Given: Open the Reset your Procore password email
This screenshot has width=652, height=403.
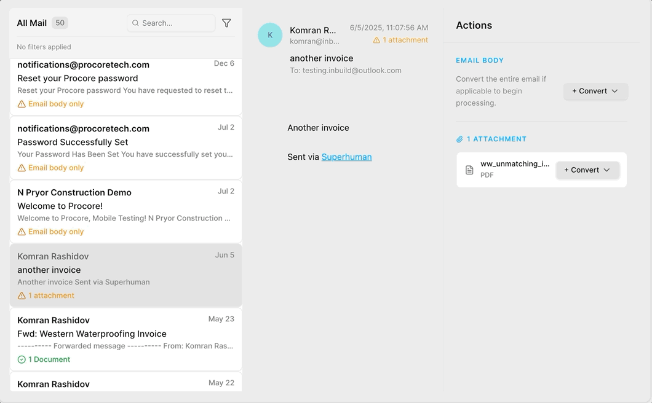Looking at the screenshot, I should pos(125,87).
